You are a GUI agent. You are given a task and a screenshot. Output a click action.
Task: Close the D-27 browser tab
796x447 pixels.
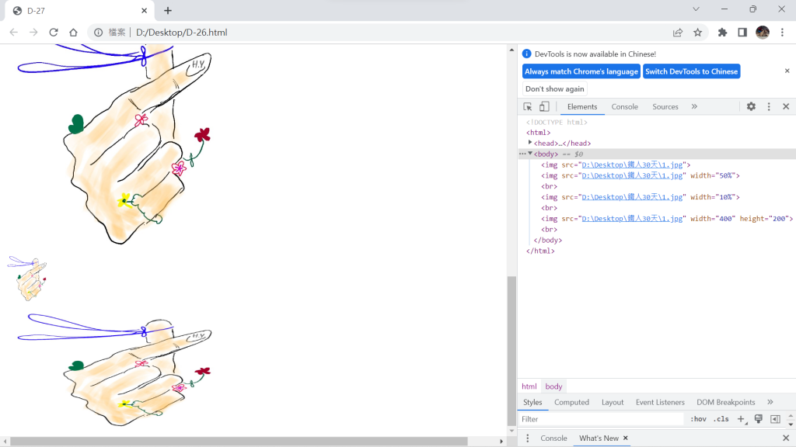tap(144, 10)
